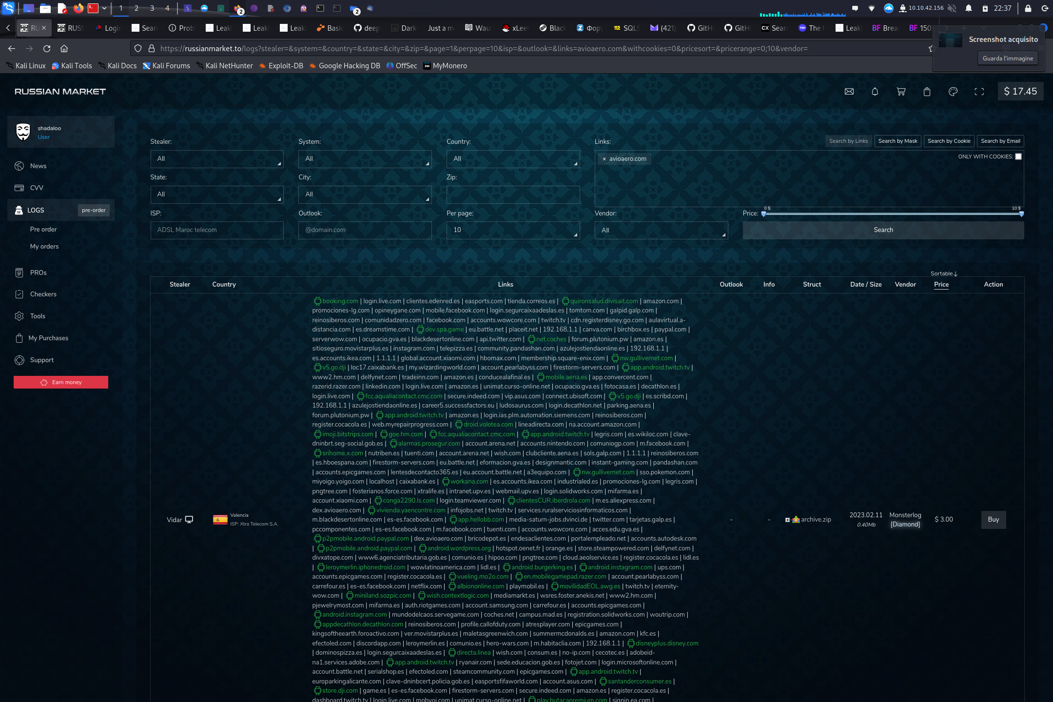Image resolution: width=1053 pixels, height=702 pixels.
Task: Open the site messages envelope icon
Action: (849, 92)
